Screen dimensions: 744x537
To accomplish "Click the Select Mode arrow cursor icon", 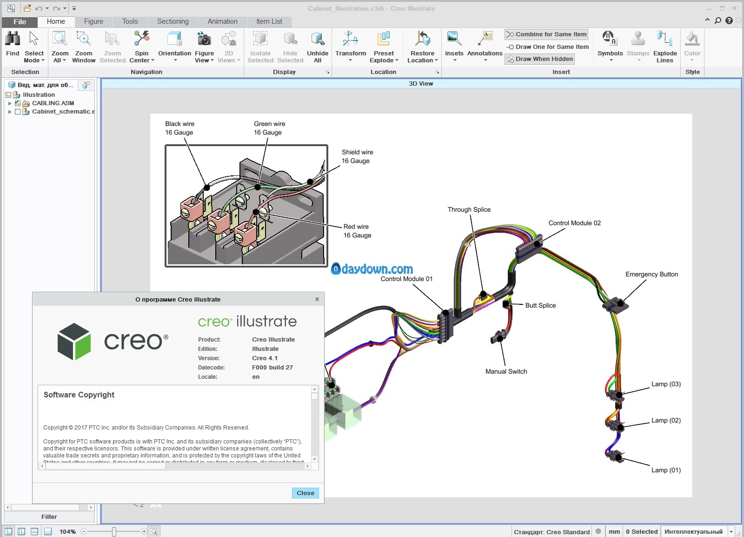I will 34,39.
